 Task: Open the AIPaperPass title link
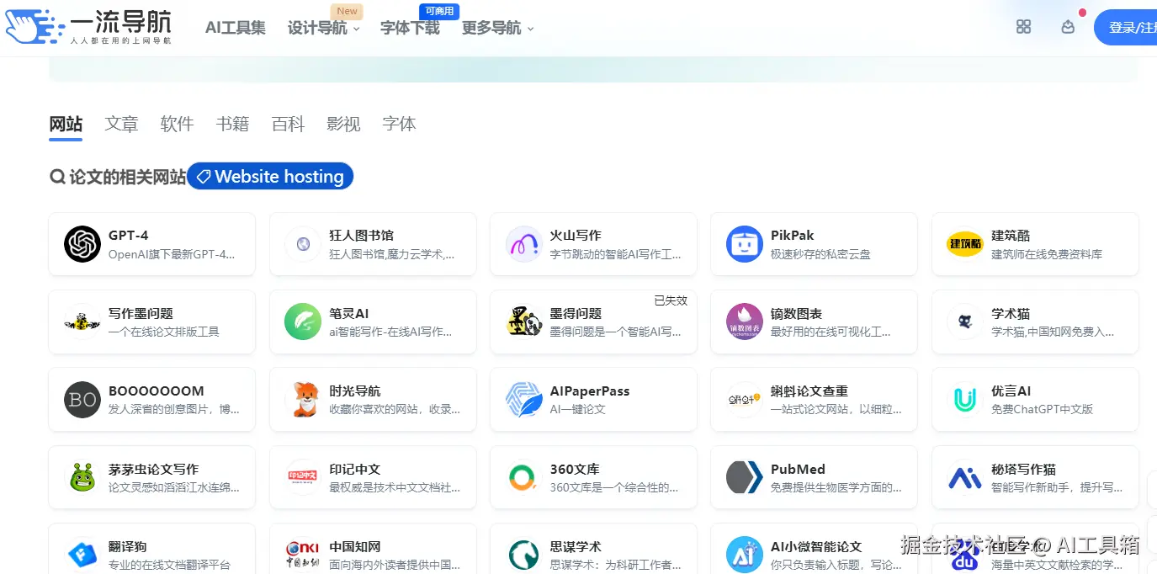(590, 391)
